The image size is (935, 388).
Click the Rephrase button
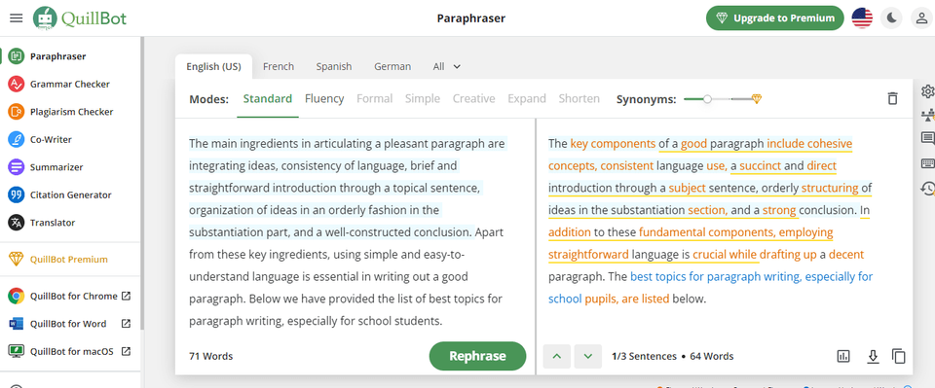click(x=477, y=356)
